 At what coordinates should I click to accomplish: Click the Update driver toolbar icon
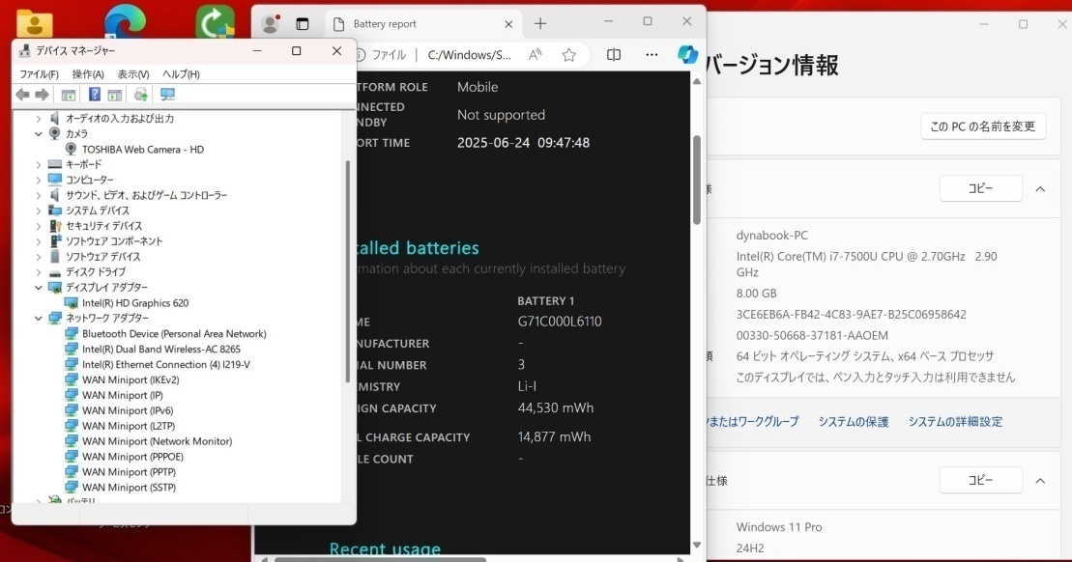click(x=141, y=95)
